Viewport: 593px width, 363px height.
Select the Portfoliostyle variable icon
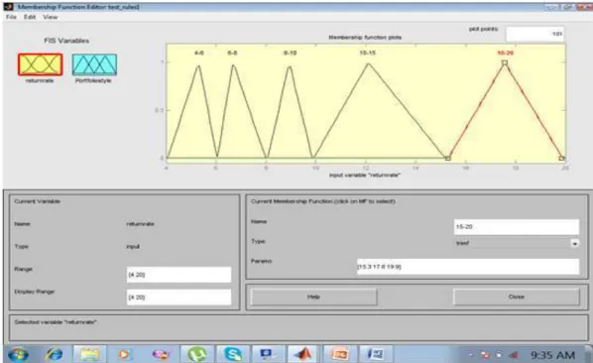click(94, 64)
